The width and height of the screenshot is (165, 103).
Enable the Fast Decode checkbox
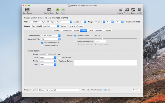point(60,57)
